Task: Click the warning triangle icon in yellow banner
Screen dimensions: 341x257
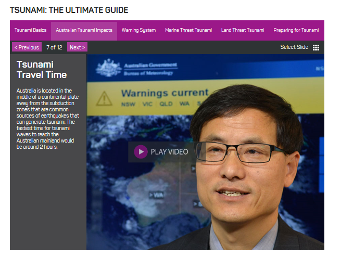Action: (x=104, y=97)
